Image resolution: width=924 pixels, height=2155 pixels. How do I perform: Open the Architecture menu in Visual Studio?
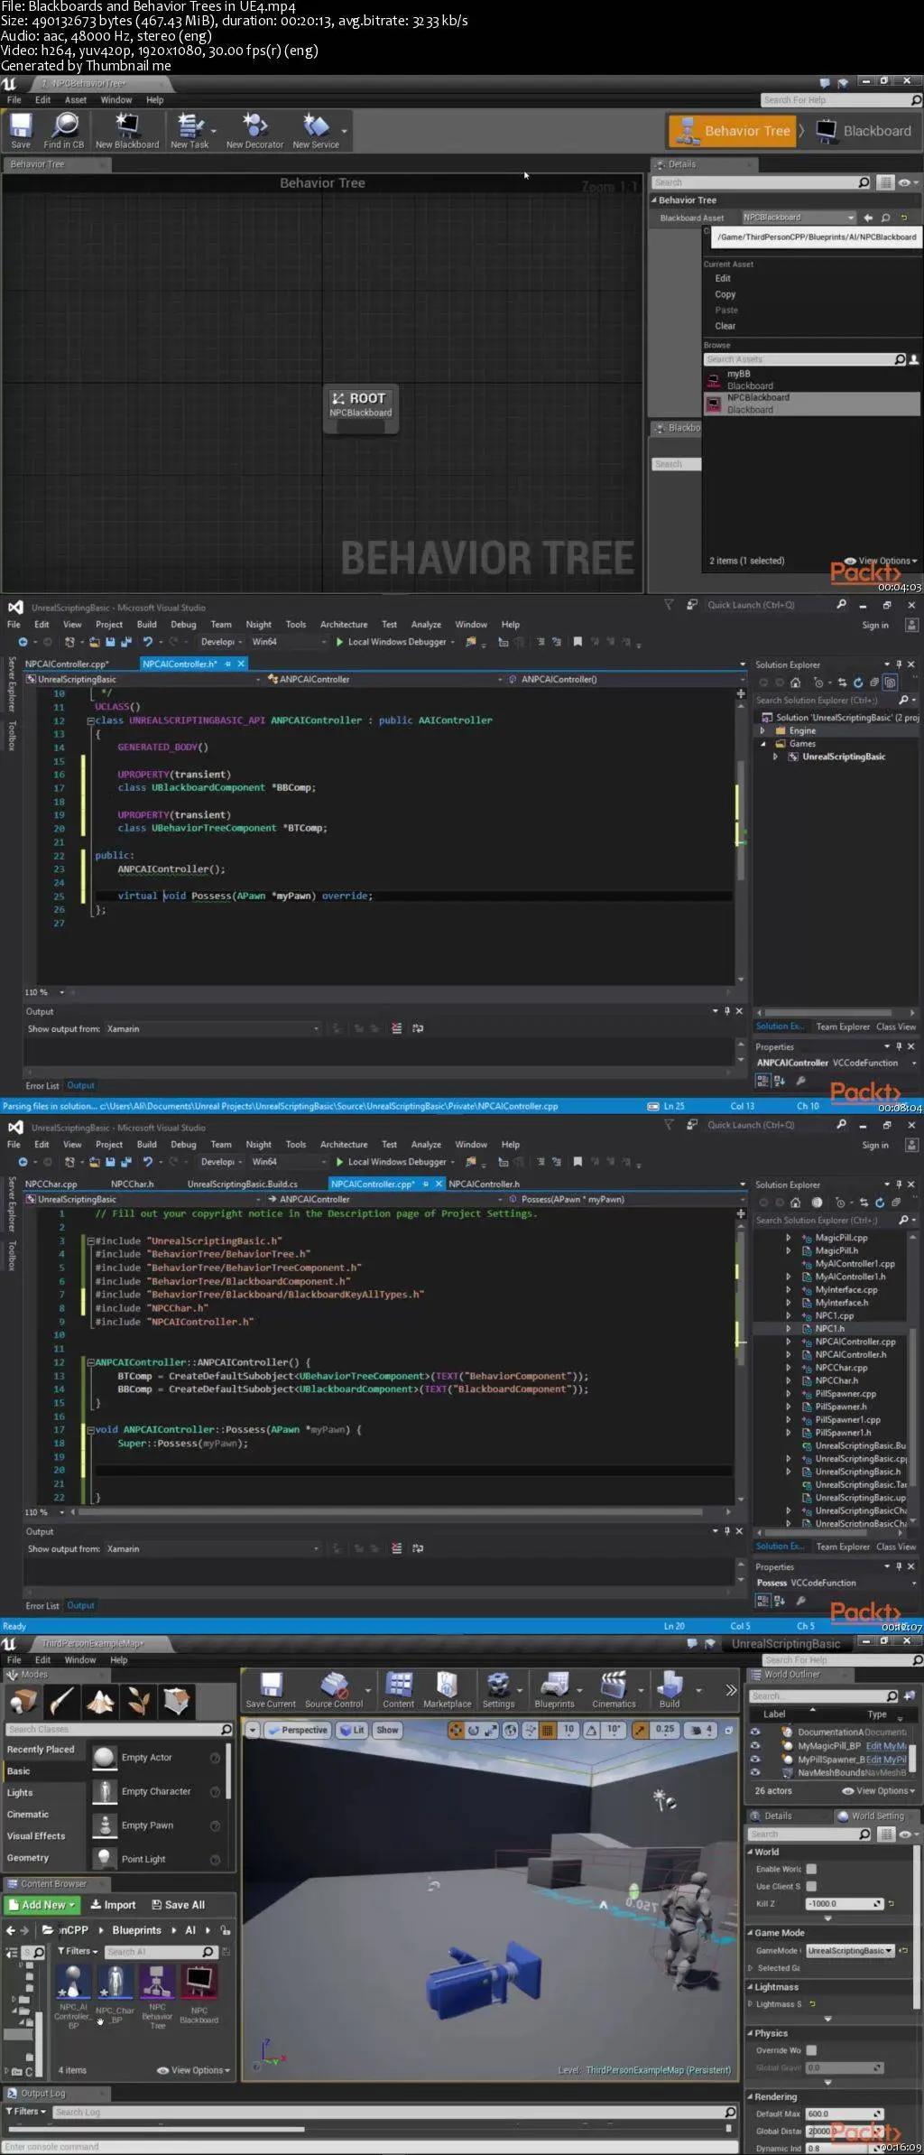click(344, 625)
